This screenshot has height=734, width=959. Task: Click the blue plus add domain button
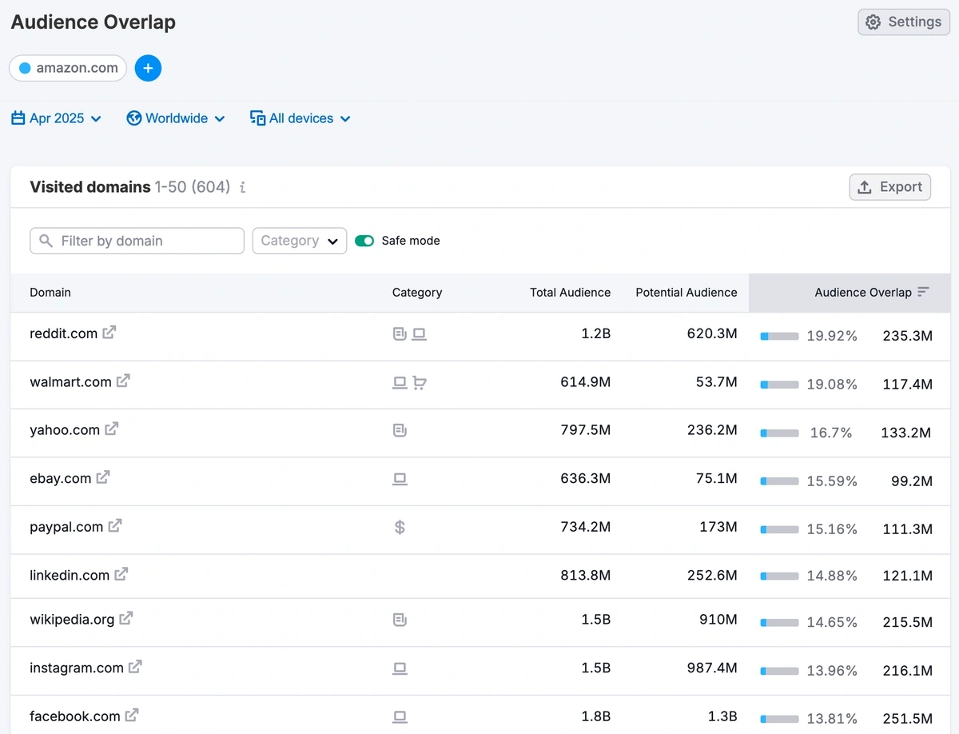148,68
